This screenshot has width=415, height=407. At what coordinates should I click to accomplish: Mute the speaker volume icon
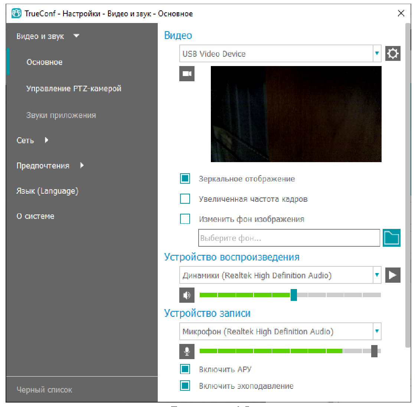(187, 295)
